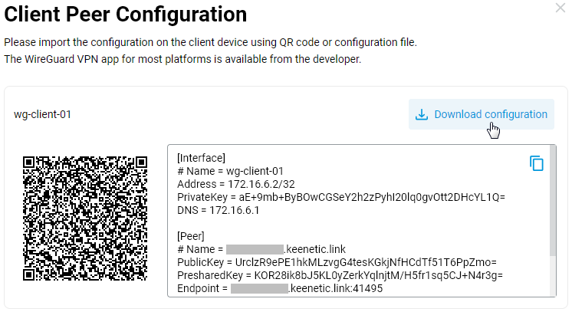This screenshot has height=312, width=572.
Task: Click the wg-client-01 peer name label
Action: [x=42, y=115]
